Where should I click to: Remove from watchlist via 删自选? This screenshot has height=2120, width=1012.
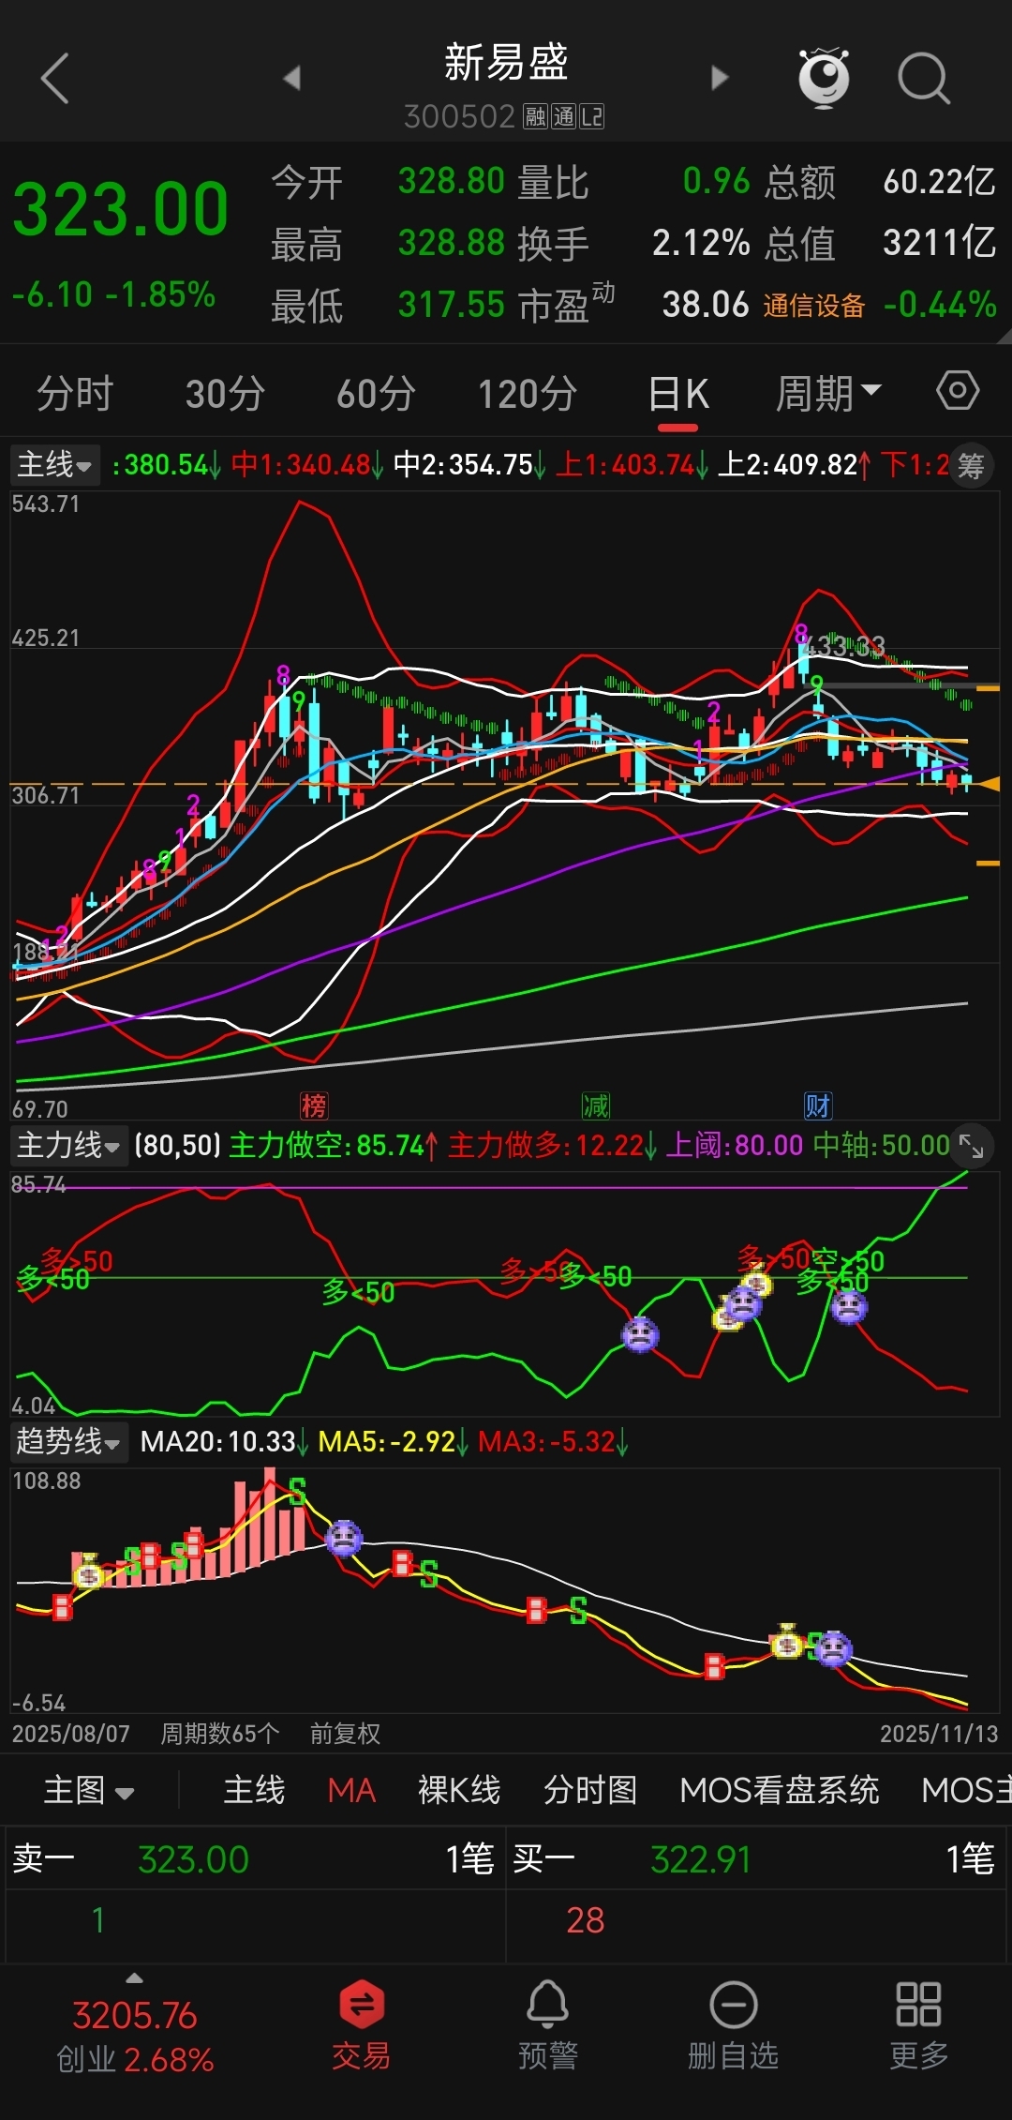coord(733,2025)
